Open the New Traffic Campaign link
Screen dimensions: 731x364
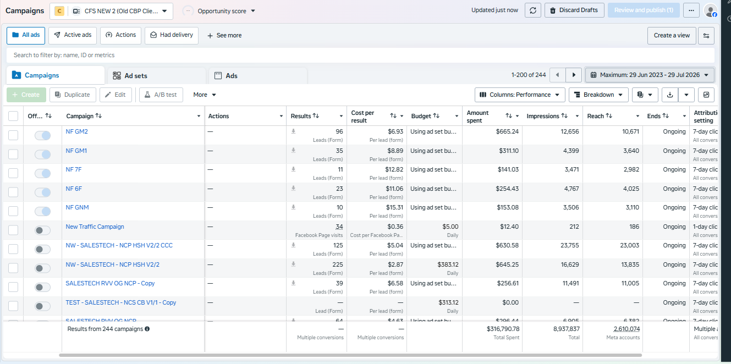pos(95,227)
